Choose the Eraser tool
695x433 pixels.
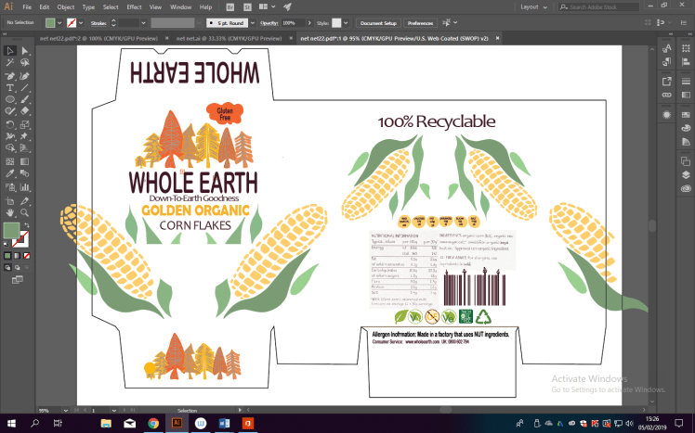pos(25,111)
